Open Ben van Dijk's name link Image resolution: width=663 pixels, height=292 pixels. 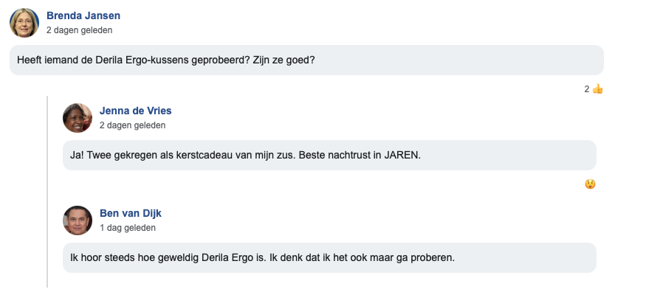click(x=131, y=213)
